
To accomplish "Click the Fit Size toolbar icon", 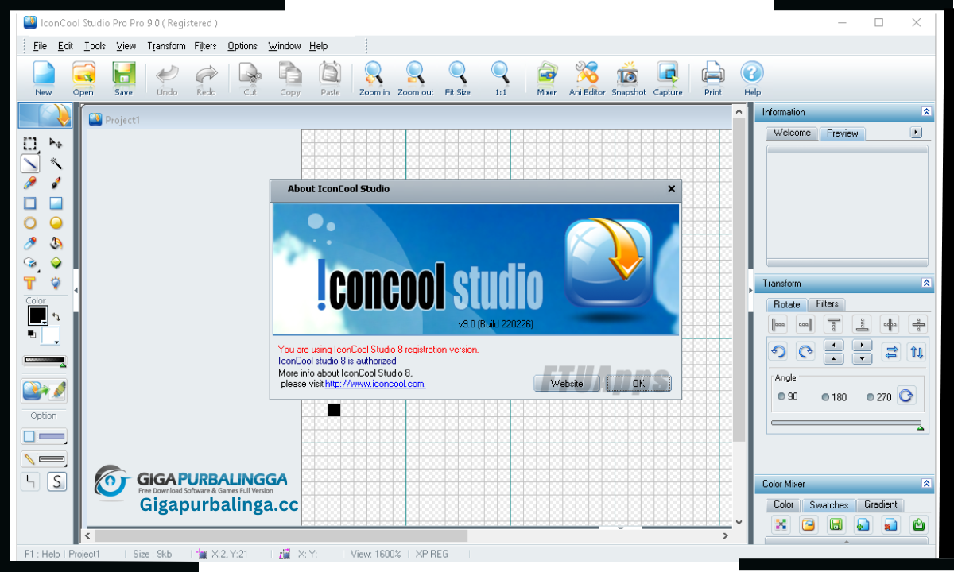I will (x=457, y=78).
